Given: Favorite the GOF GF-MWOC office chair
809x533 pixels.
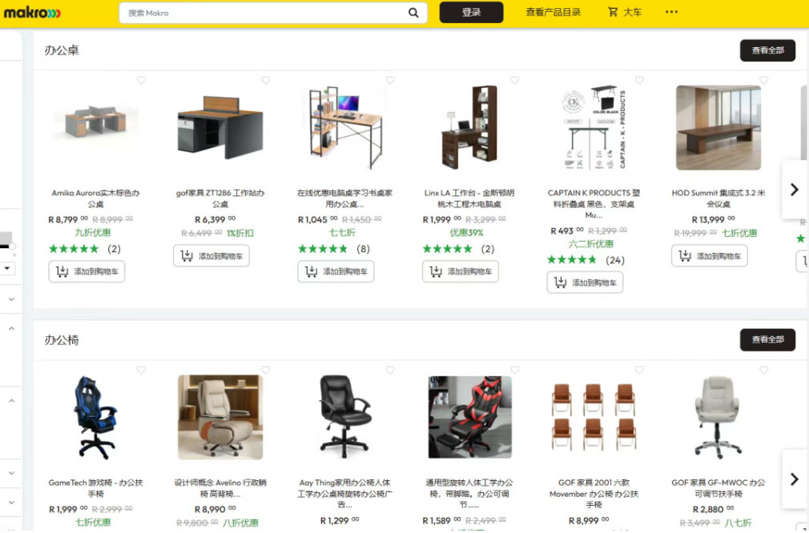Looking at the screenshot, I should point(763,370).
